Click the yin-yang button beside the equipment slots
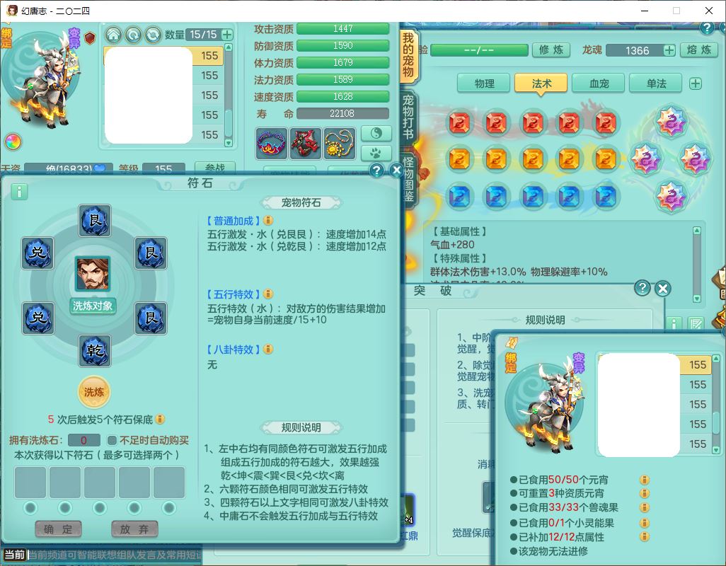Viewport: 726px width, 566px height. [376, 133]
